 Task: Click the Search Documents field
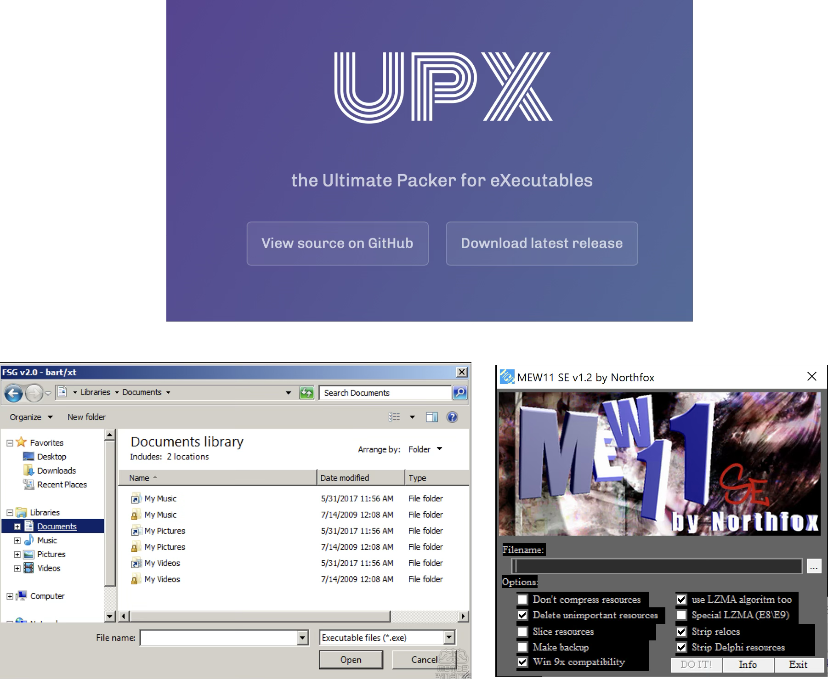tap(385, 393)
